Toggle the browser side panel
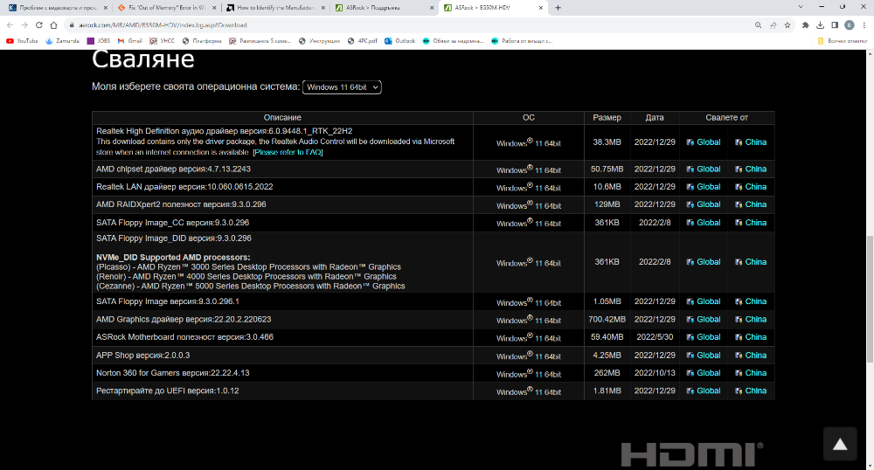The width and height of the screenshot is (874, 470). click(835, 25)
